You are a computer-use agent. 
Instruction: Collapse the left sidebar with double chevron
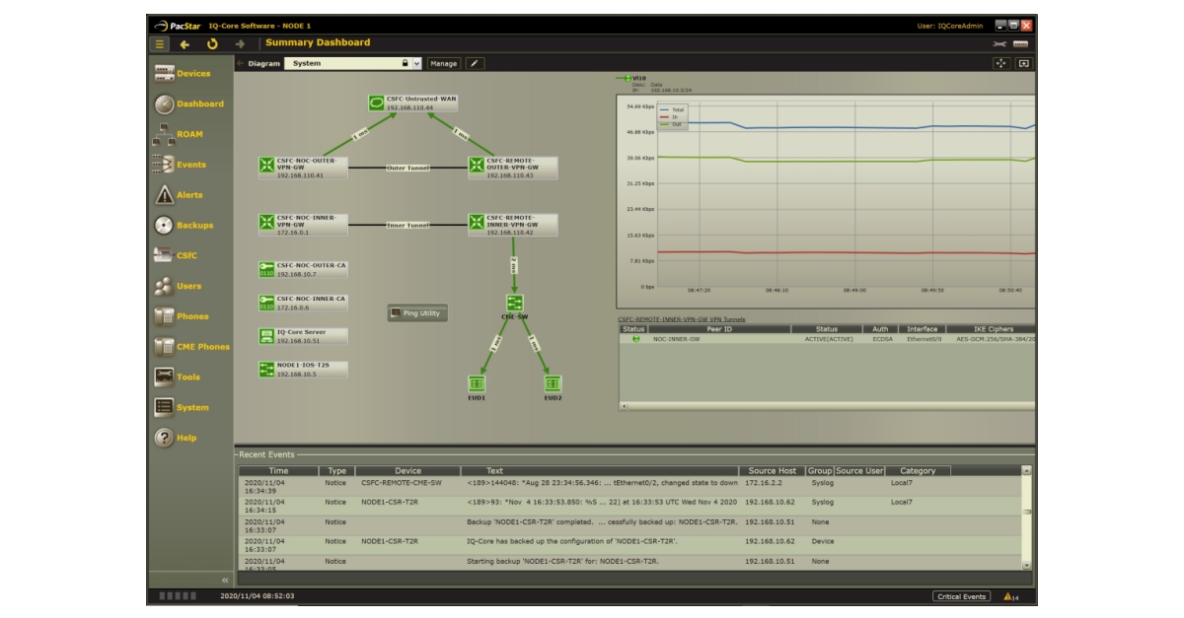point(224,581)
